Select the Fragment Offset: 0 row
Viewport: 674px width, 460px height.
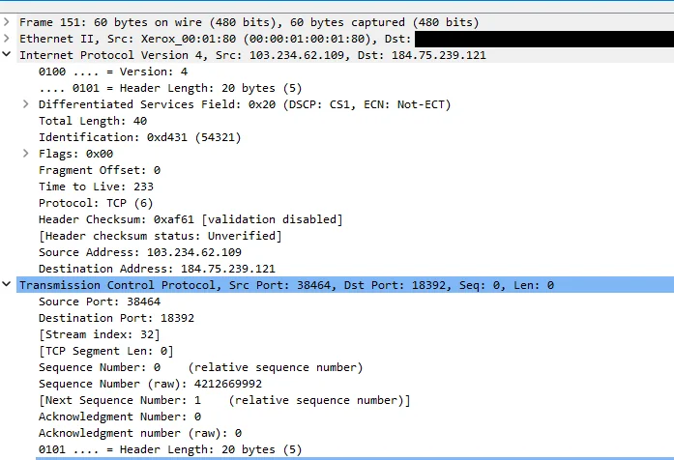click(345, 170)
